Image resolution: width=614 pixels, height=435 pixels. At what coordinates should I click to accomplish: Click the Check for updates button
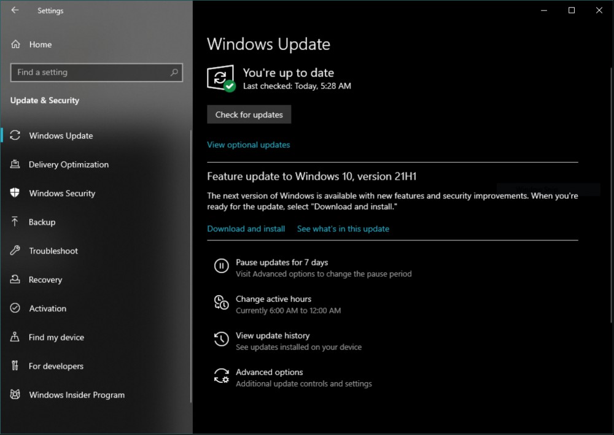point(249,114)
